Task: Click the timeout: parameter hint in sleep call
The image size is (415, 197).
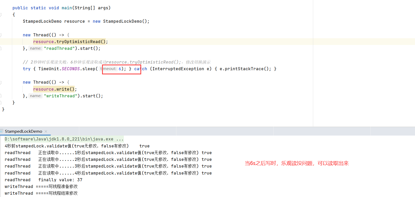Action: pyautogui.click(x=108, y=69)
